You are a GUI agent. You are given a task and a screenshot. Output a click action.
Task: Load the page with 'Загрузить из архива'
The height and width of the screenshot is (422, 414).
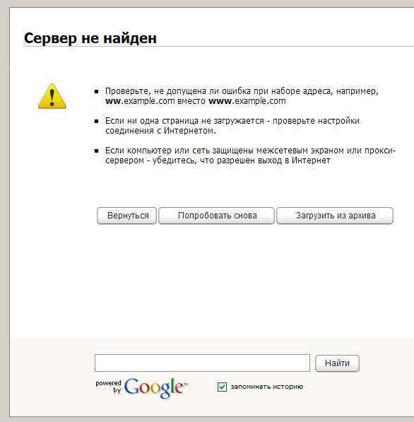[335, 216]
